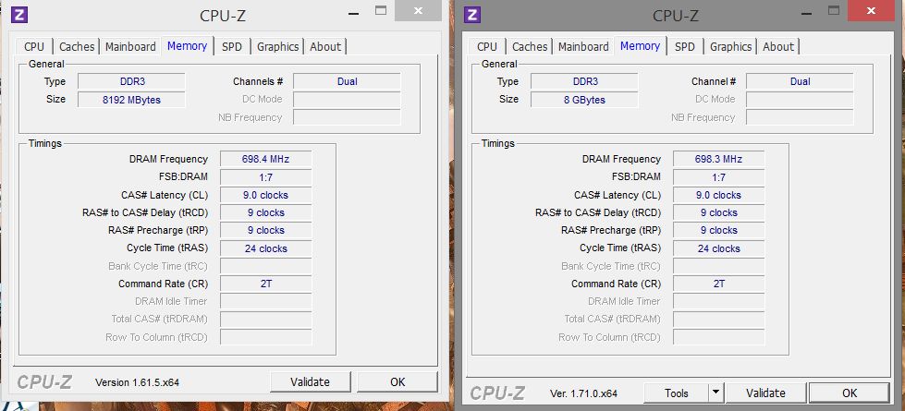This screenshot has width=905, height=411.
Task: Open Graphics tab in left CPU-Z window
Action: (277, 47)
